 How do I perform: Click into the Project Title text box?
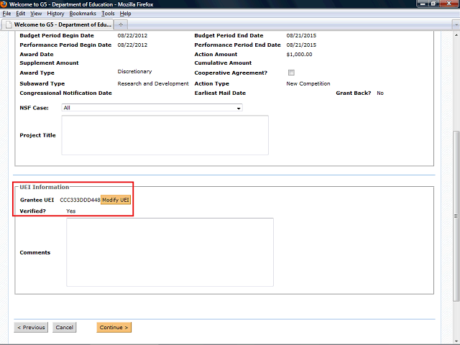pyautogui.click(x=165, y=135)
